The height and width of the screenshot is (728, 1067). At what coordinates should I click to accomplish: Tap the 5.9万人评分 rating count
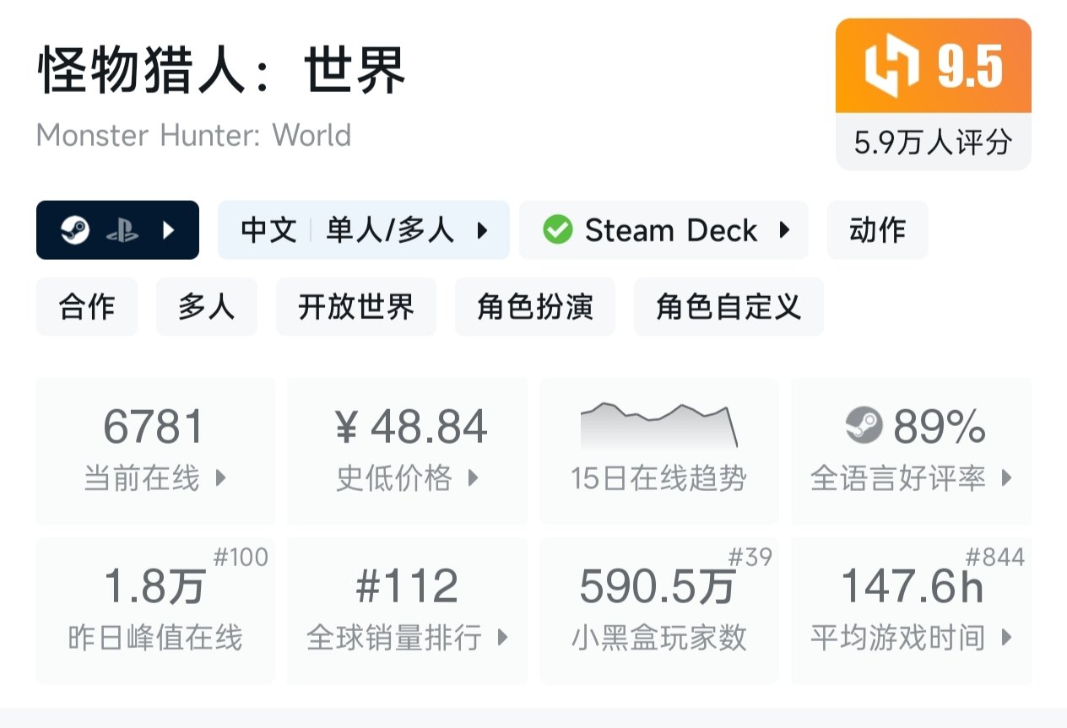933,143
